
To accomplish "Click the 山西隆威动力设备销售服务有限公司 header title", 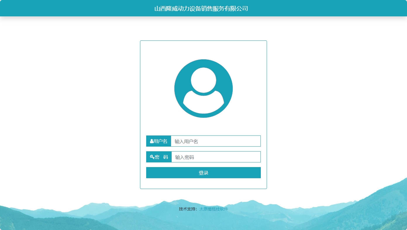I will [x=201, y=8].
